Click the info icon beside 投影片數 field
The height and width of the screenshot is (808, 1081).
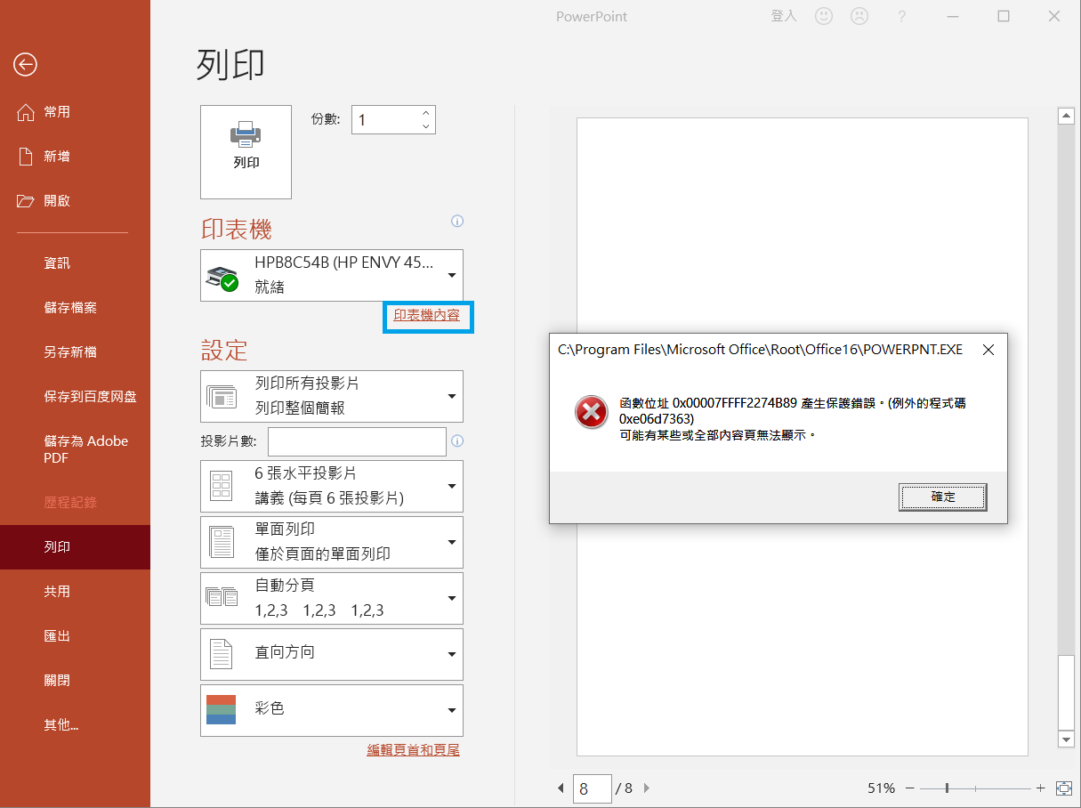click(x=457, y=440)
